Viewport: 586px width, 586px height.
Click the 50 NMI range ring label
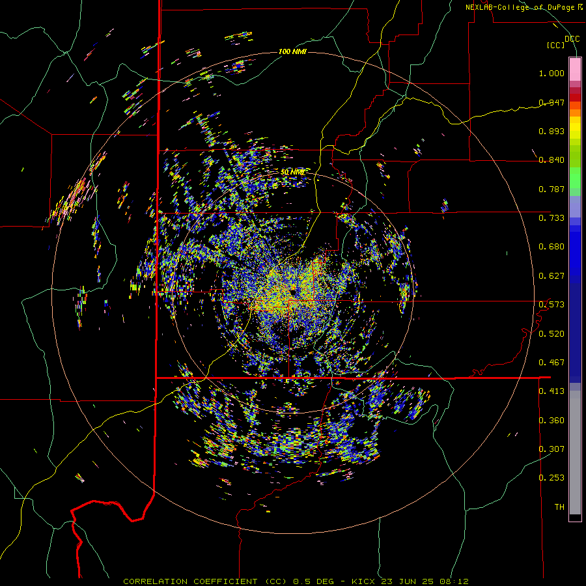292,173
